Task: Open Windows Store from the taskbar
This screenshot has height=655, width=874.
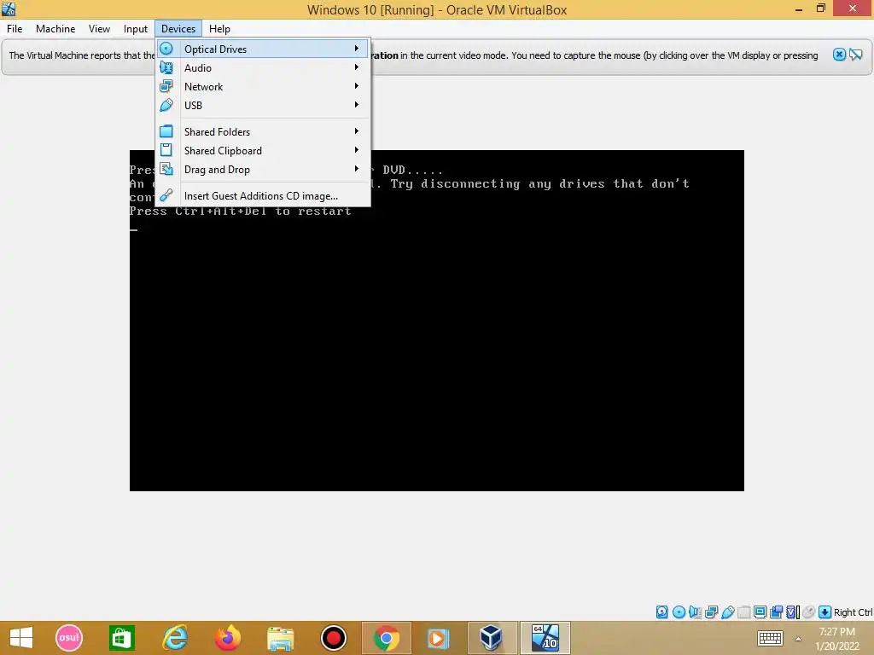Action: point(121,638)
